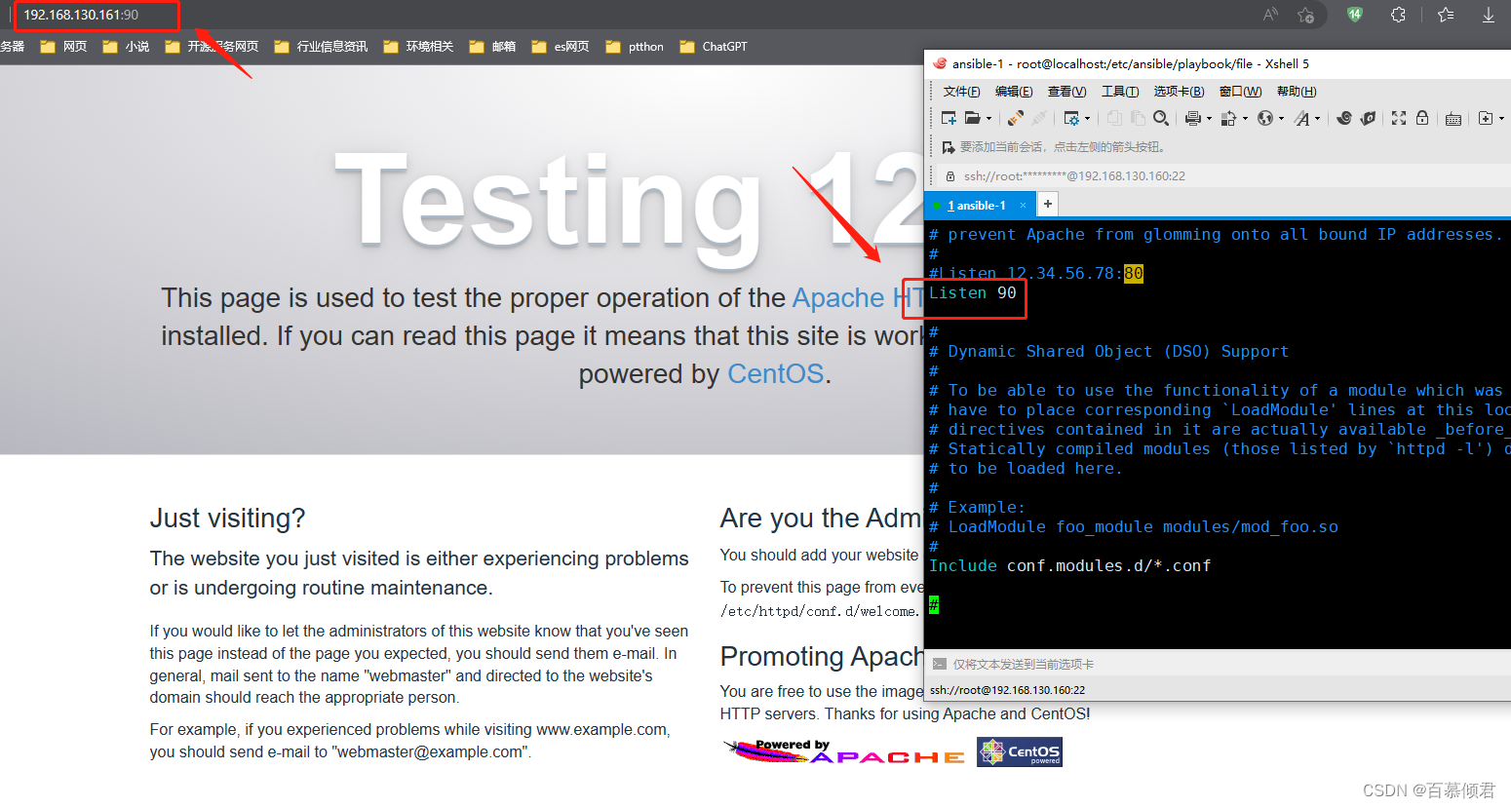Toggle Xshell full screen icon

coord(1399,118)
